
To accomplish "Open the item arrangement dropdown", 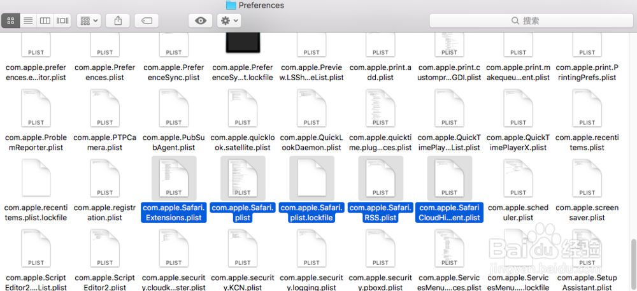I will pos(89,20).
